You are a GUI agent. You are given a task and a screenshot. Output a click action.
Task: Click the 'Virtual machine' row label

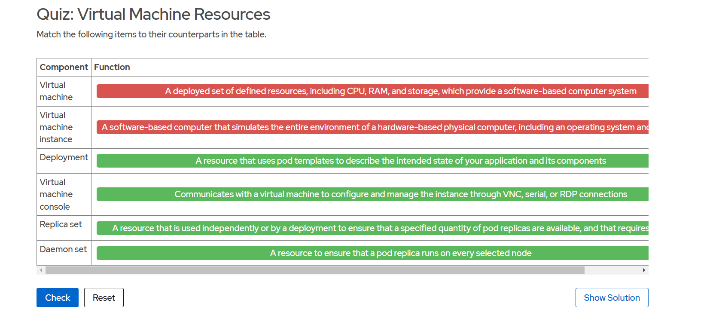coord(56,91)
